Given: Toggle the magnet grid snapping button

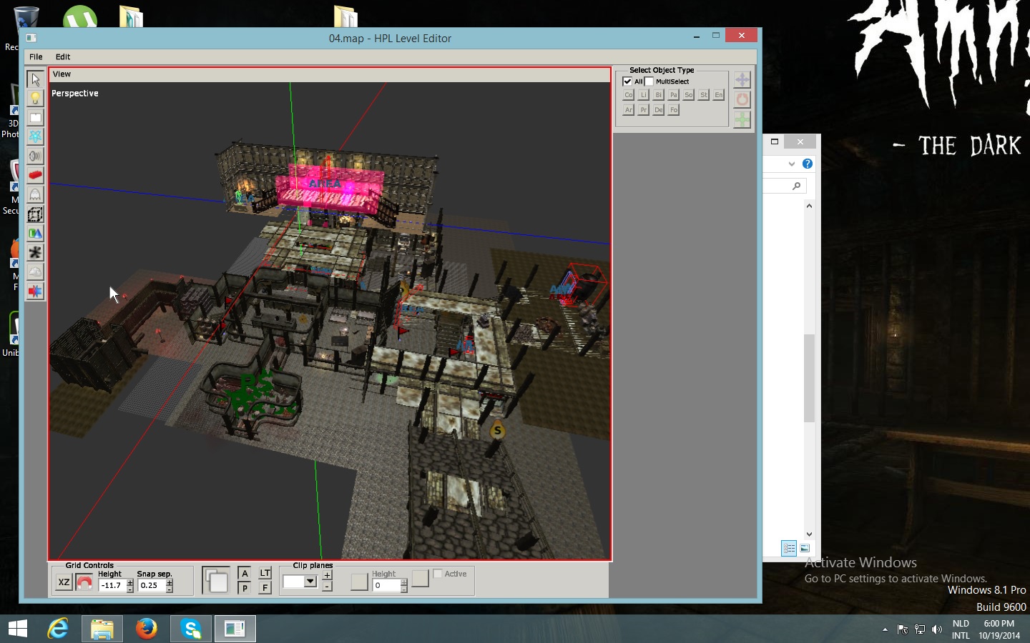Looking at the screenshot, I should [84, 583].
